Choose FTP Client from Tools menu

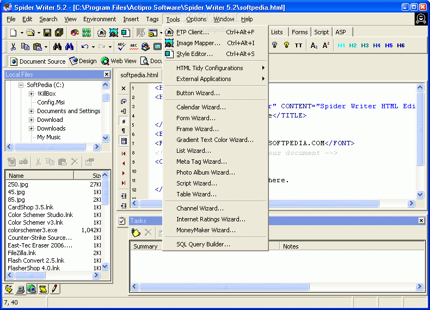pyautogui.click(x=216, y=32)
